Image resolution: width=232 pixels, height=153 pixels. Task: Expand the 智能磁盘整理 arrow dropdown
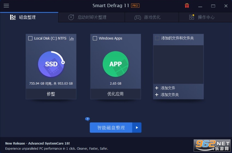(x=137, y=128)
